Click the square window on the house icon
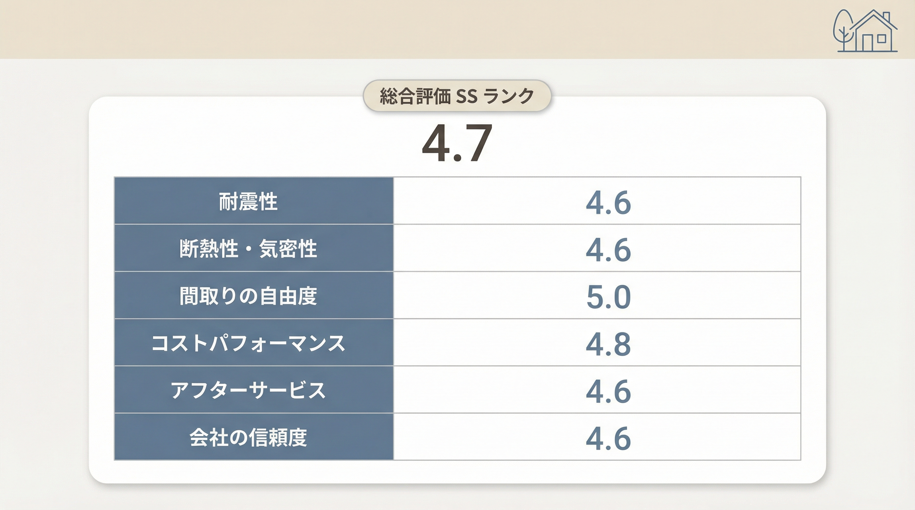Viewport: 915px width, 510px height. [x=882, y=39]
